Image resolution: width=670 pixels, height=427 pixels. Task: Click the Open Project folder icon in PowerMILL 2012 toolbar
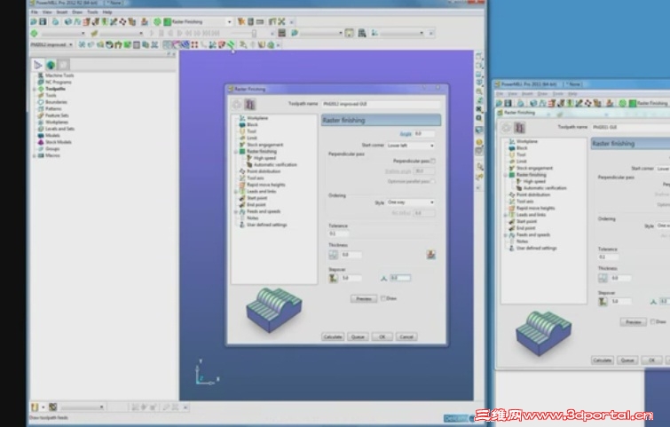tap(34, 21)
